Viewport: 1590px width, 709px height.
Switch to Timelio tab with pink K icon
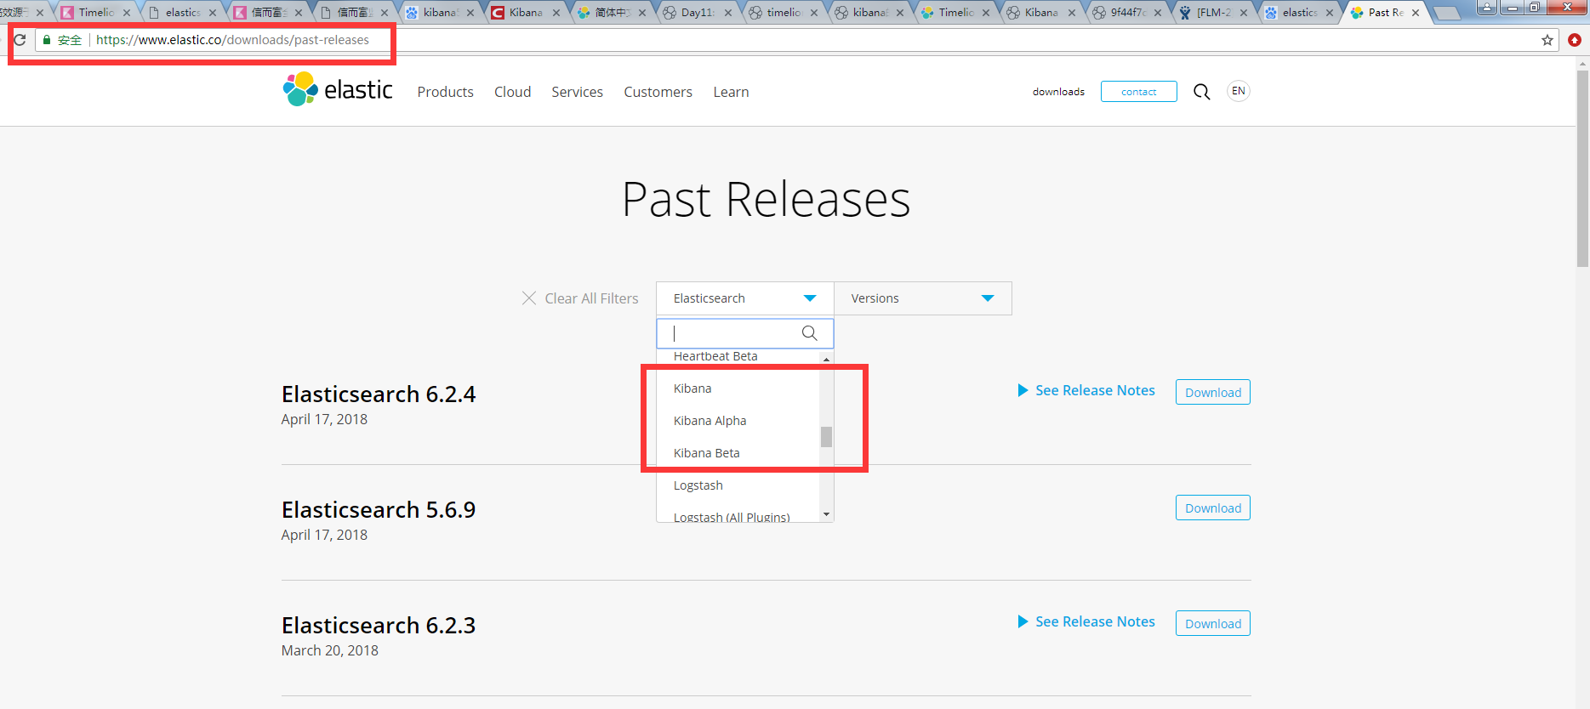pyautogui.click(x=95, y=13)
